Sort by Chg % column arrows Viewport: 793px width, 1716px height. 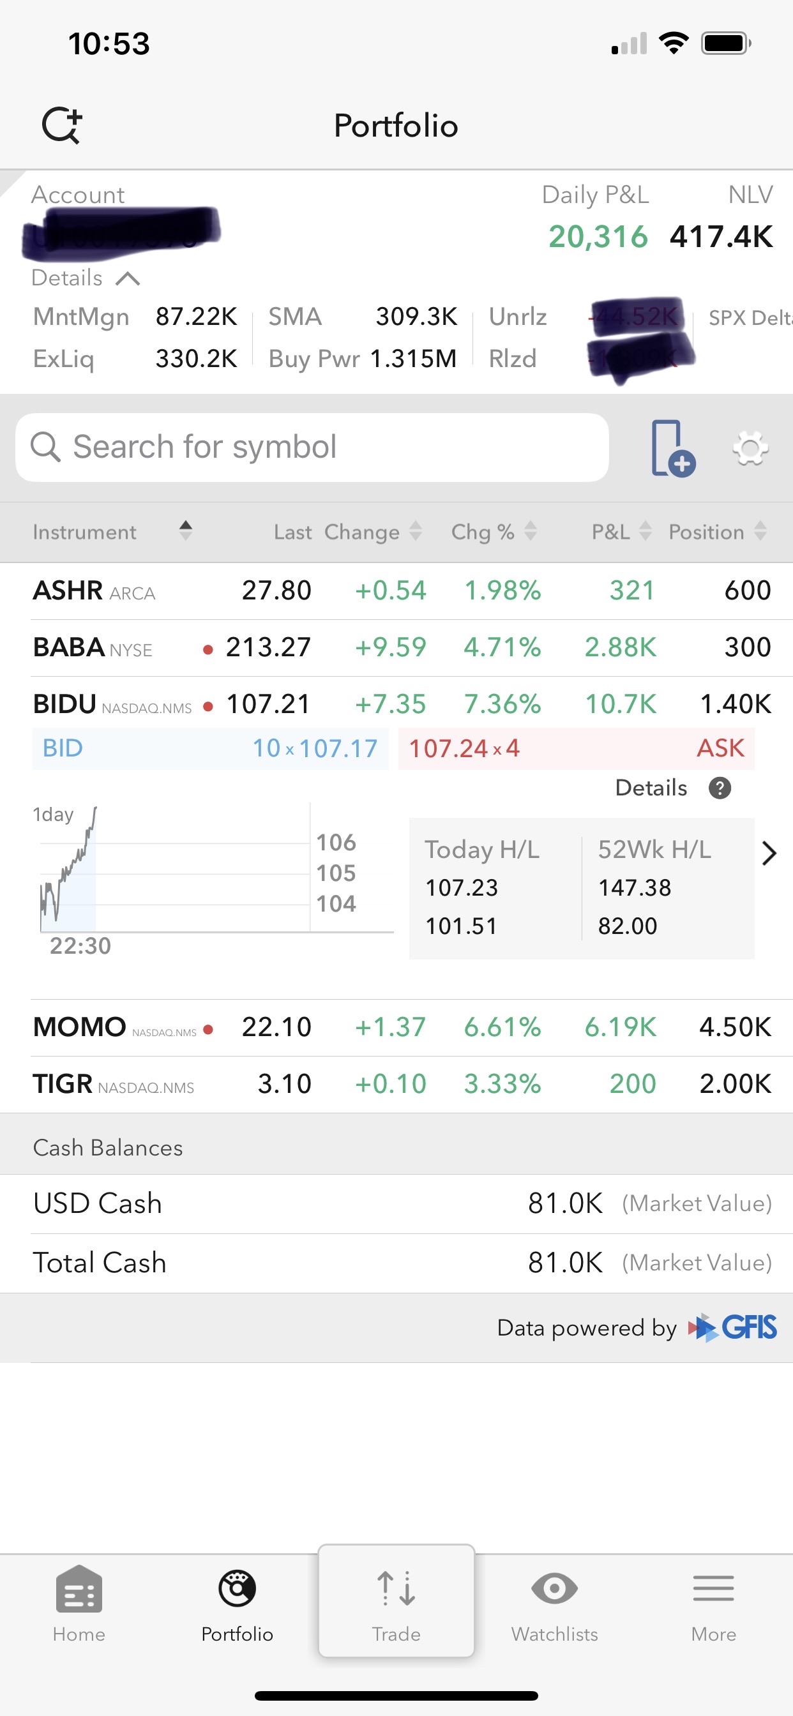(531, 531)
